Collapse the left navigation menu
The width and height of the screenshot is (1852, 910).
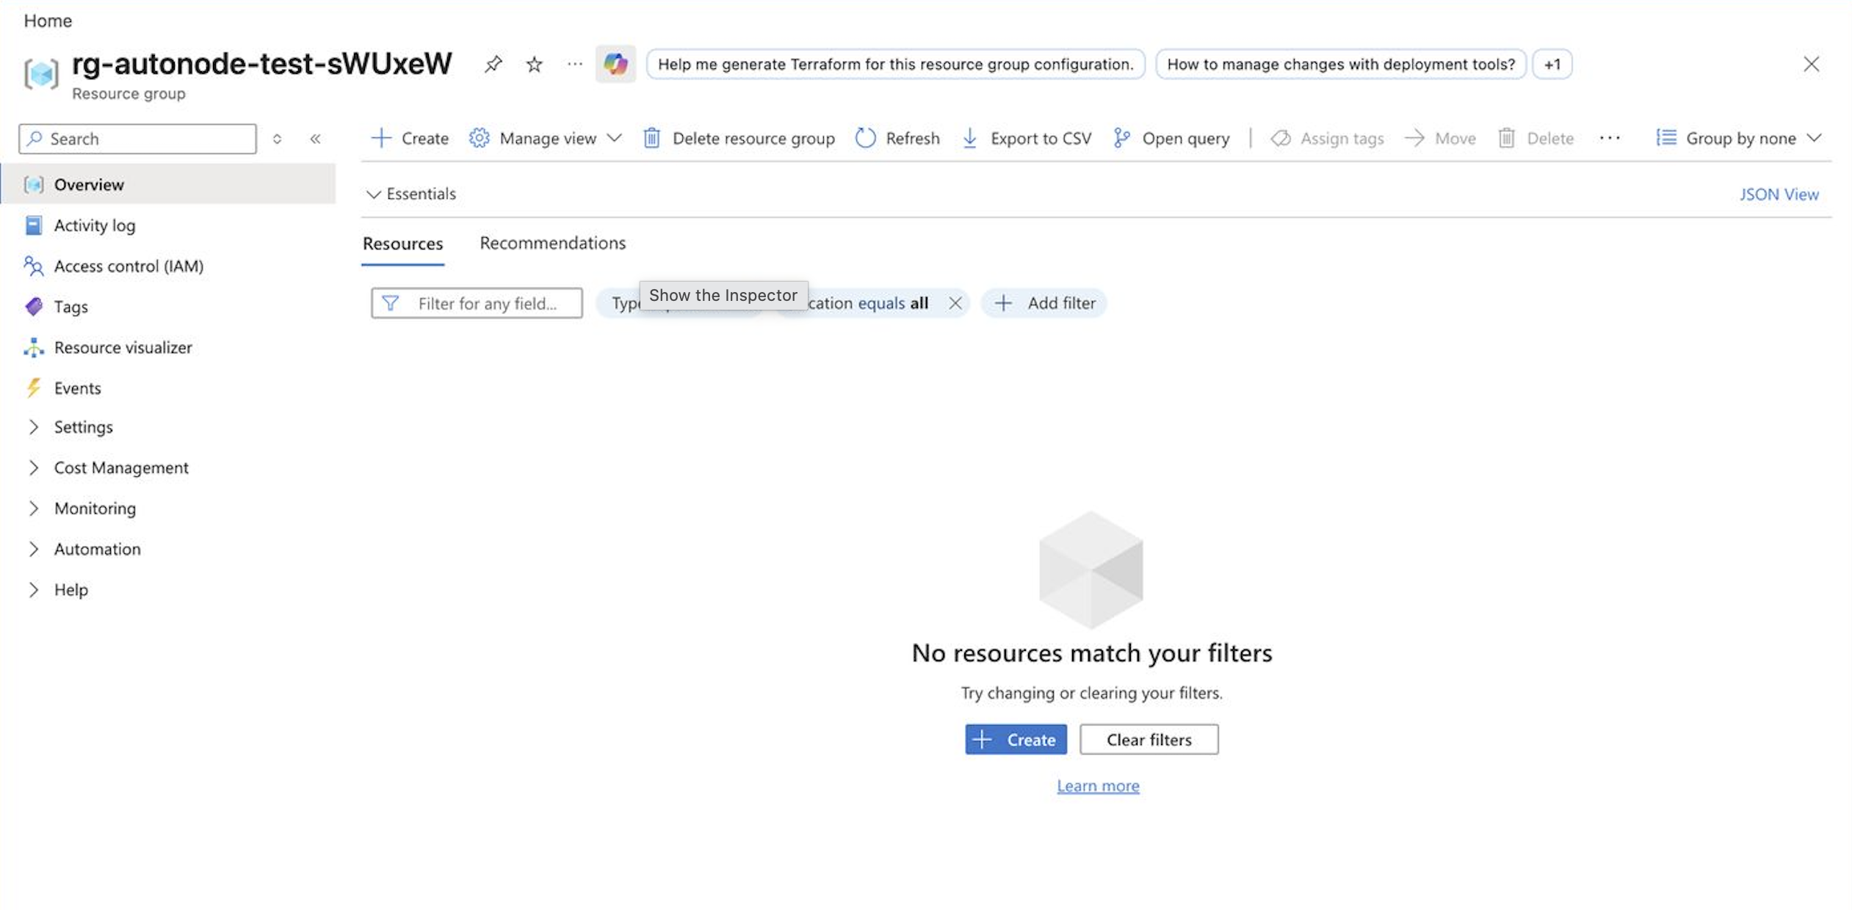[x=315, y=139]
